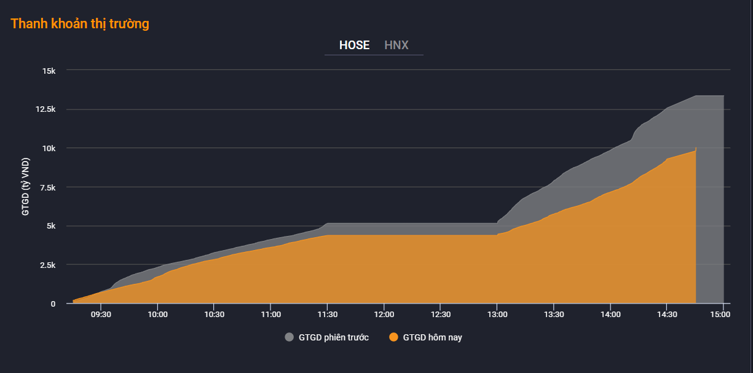Select the 11:30 time axis label
The image size is (753, 373).
[x=327, y=314]
